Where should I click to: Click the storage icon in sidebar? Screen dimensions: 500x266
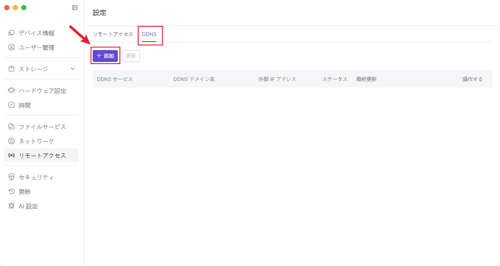pyautogui.click(x=11, y=69)
